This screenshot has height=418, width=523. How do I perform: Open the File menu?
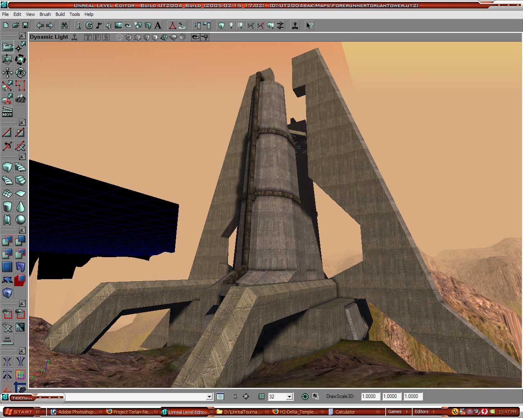tap(5, 14)
